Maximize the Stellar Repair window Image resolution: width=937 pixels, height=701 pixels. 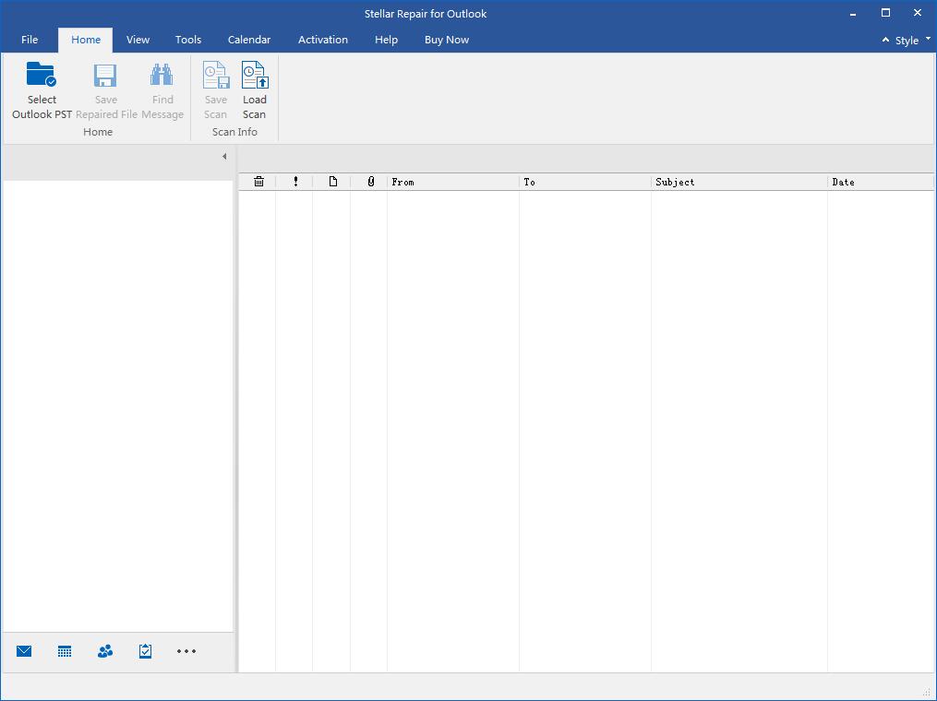(x=885, y=13)
